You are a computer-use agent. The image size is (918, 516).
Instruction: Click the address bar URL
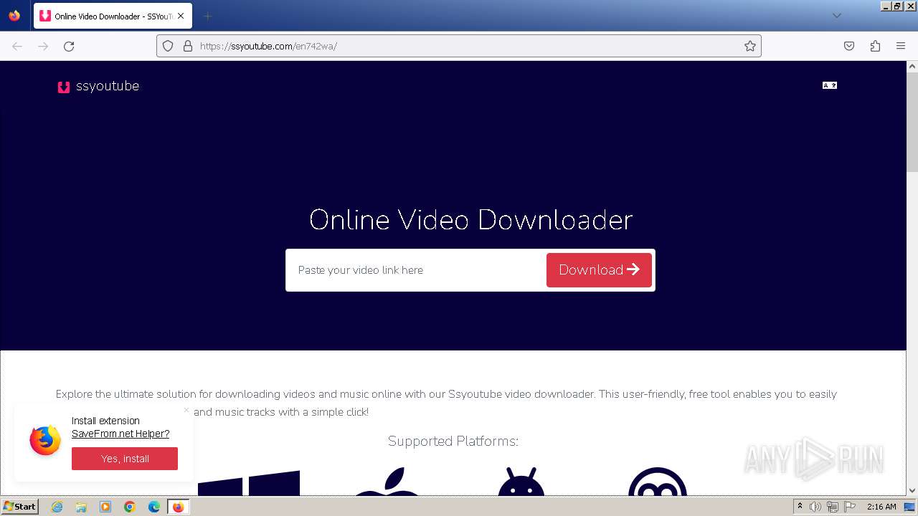click(x=459, y=46)
